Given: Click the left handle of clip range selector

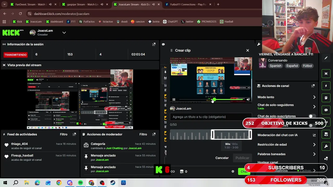Looking at the screenshot, I should [x=213, y=135].
